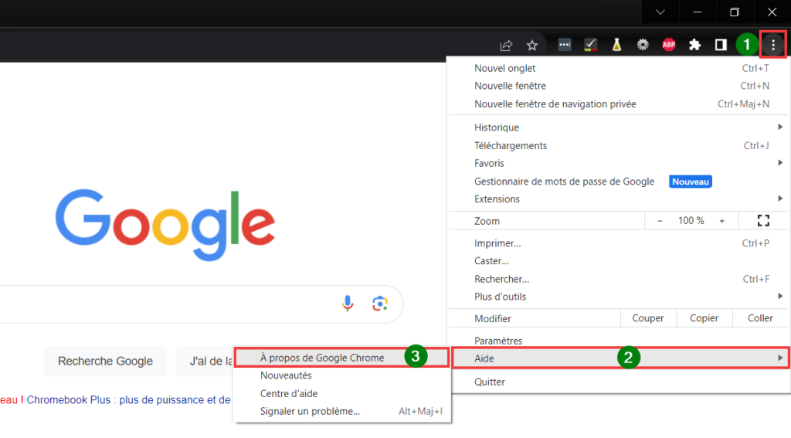This screenshot has height=438, width=791.
Task: Choose Caster... in the menu
Action: point(619,261)
